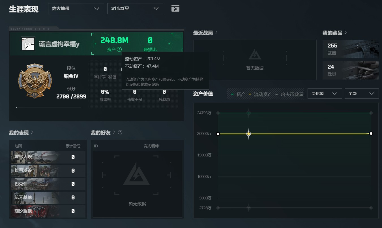The width and height of the screenshot is (382, 228).
Task: Select the 零号大坝 map row
Action: coord(48,157)
